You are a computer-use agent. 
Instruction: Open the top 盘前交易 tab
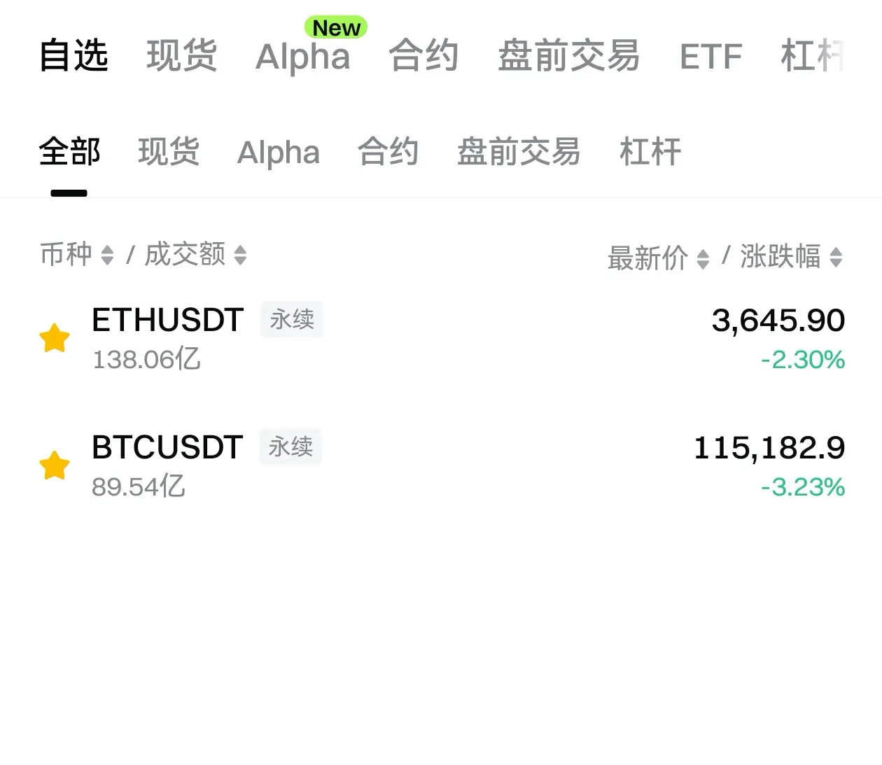pos(568,56)
